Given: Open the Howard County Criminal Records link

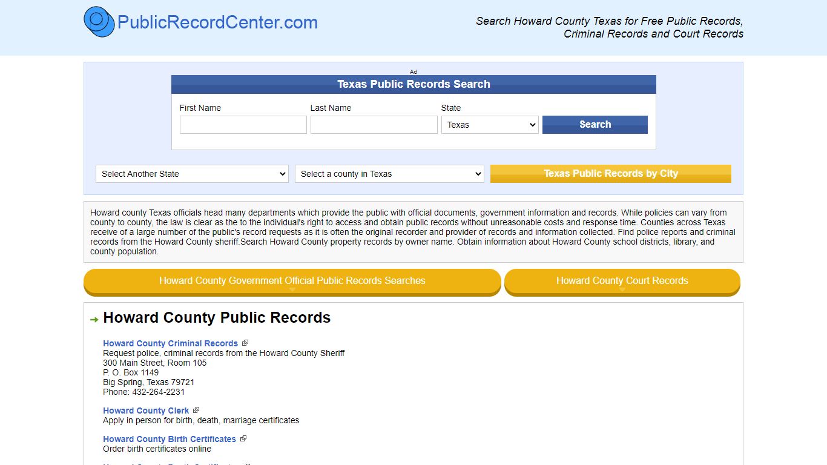Looking at the screenshot, I should (170, 343).
